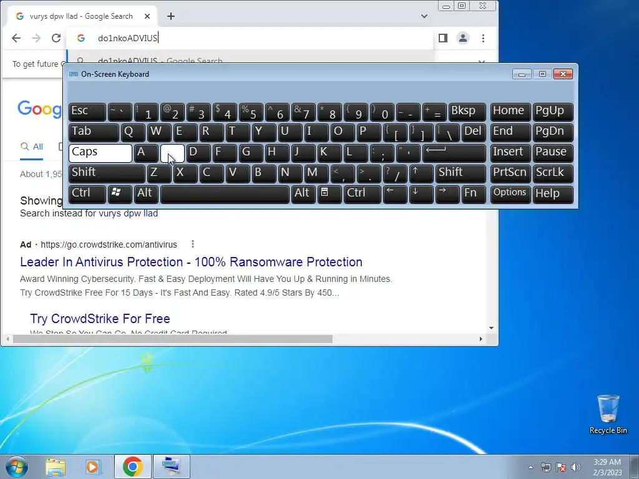Switch to On-Screen Keyboard on the taskbar

(x=171, y=467)
